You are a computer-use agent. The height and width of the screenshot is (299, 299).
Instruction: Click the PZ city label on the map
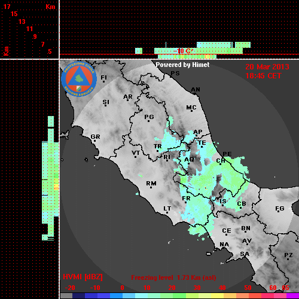(x=288, y=255)
